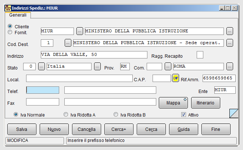Click the Rif.Amm. field 6598659865
The height and width of the screenshot is (150, 243).
point(219,78)
